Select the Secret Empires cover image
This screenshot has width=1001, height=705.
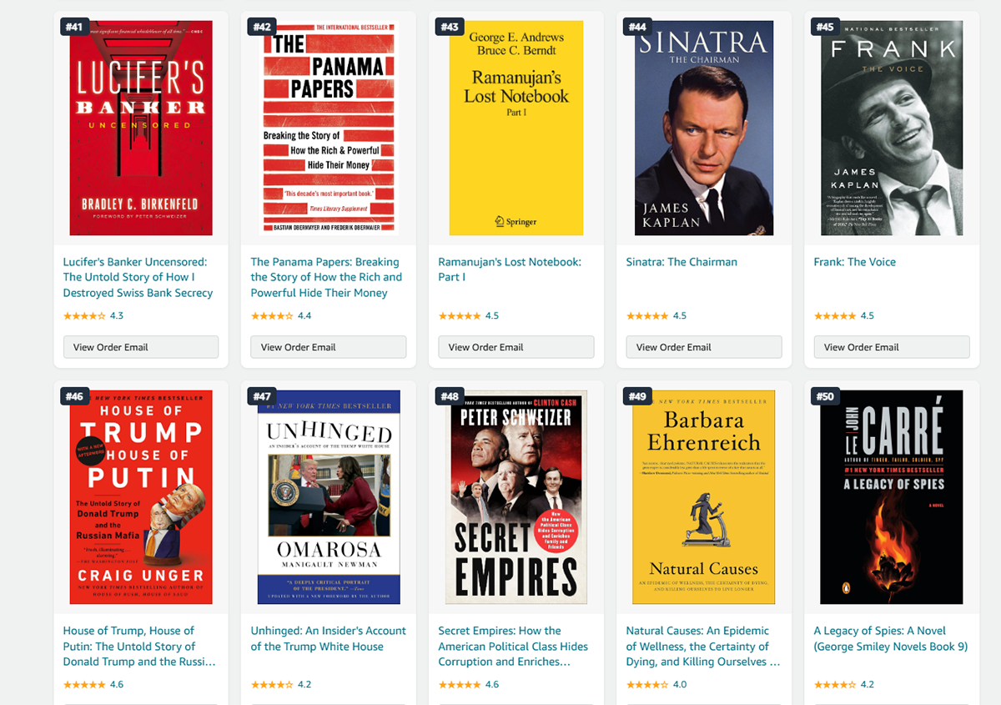click(x=516, y=497)
